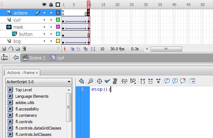Expand fl.controls package
Screen dimensions: 213x138
tap(10, 122)
